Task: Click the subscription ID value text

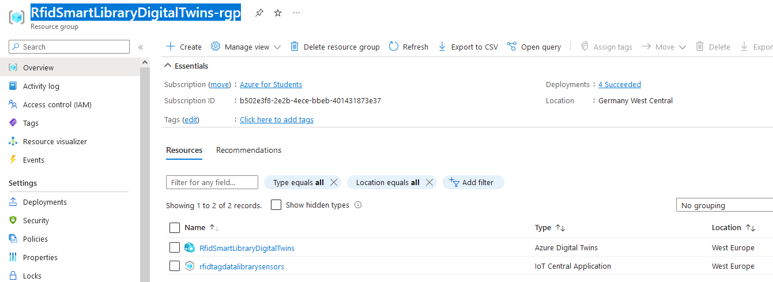Action: click(x=310, y=100)
